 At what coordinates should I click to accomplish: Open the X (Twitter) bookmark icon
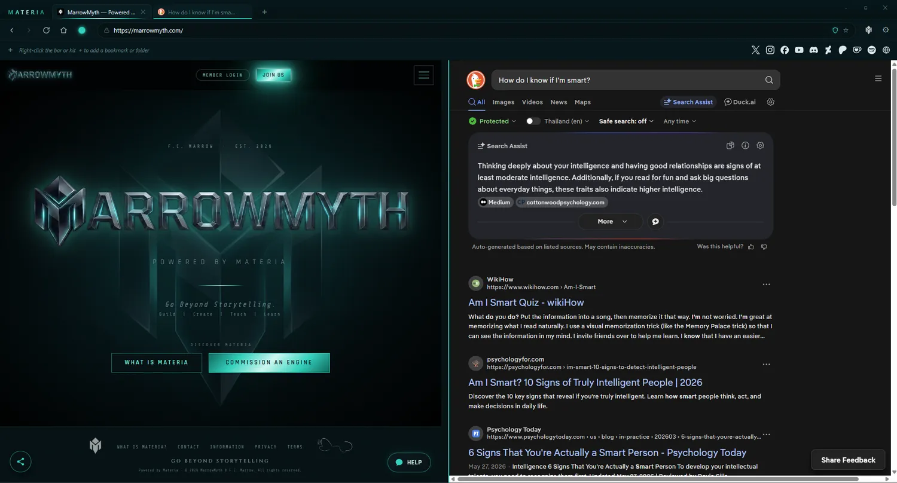point(756,50)
